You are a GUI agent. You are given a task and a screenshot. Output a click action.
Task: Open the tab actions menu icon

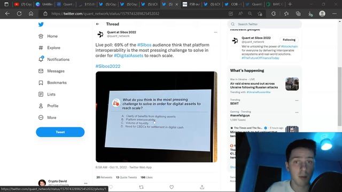pos(6,4)
